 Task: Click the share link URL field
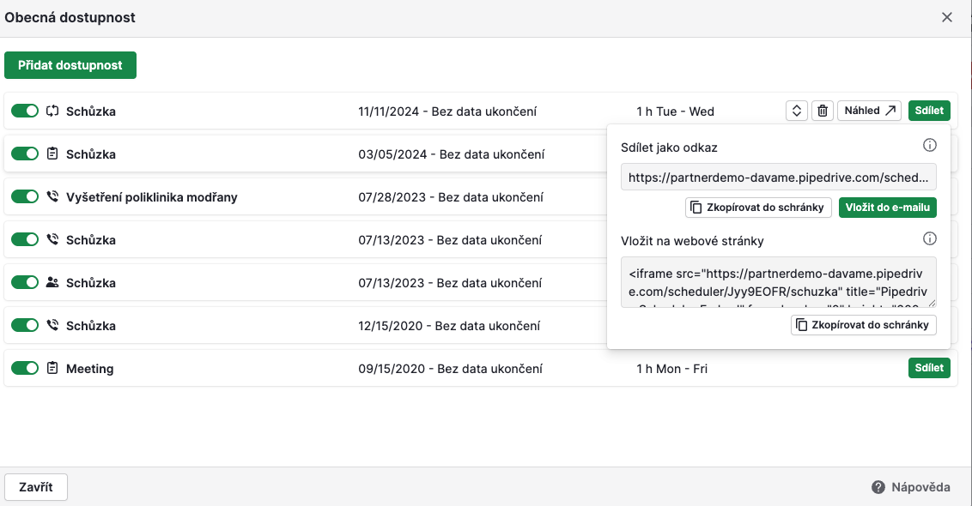coord(778,178)
